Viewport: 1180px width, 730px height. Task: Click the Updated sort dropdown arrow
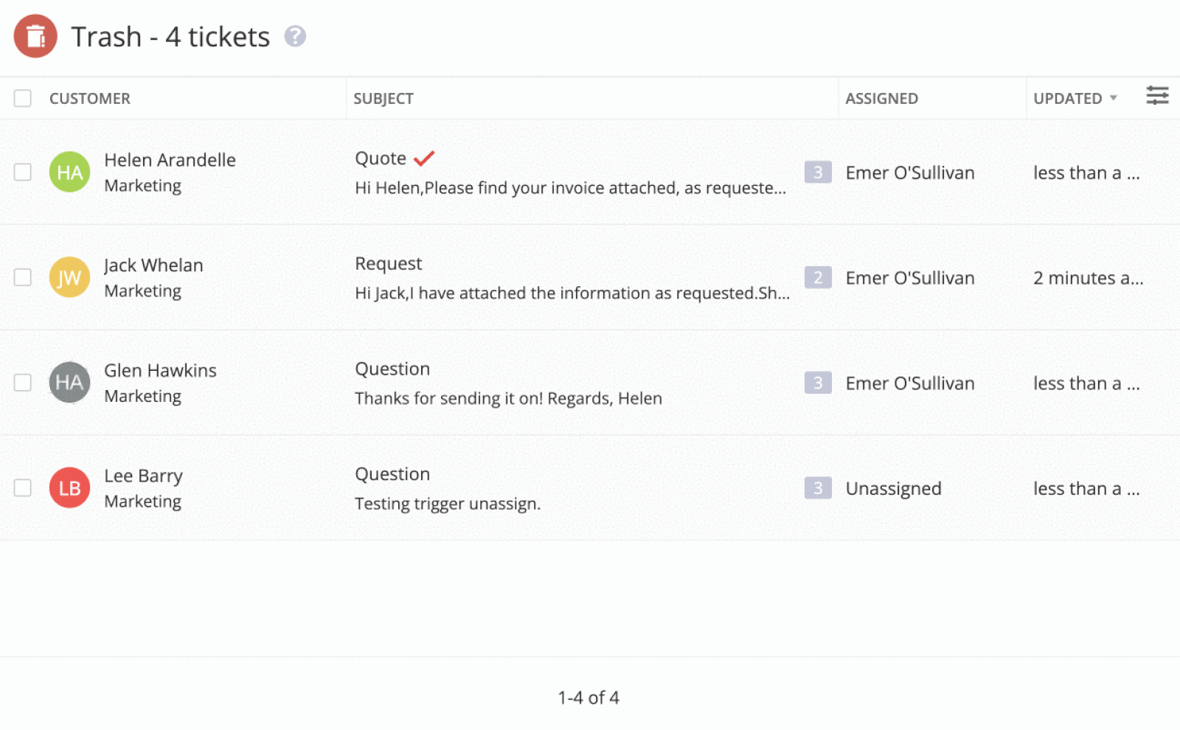tap(1113, 98)
